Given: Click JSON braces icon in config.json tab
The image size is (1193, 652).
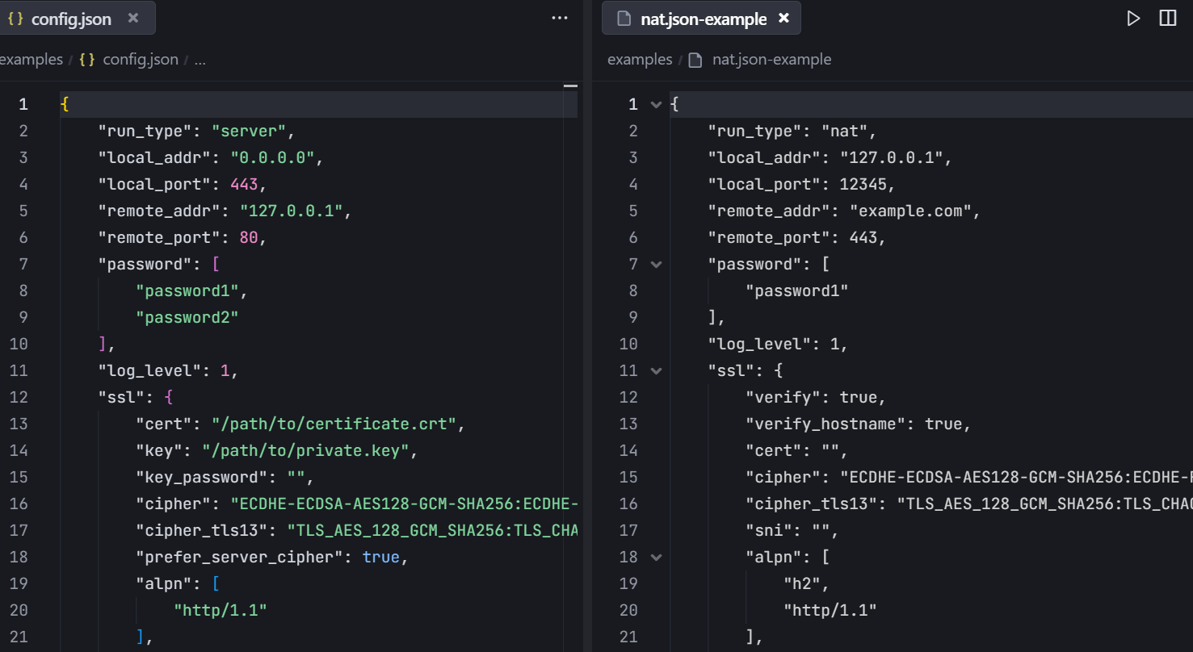Looking at the screenshot, I should point(15,19).
